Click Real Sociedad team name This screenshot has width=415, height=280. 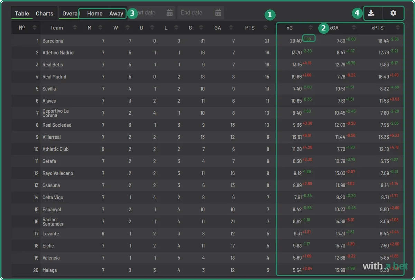(57, 125)
